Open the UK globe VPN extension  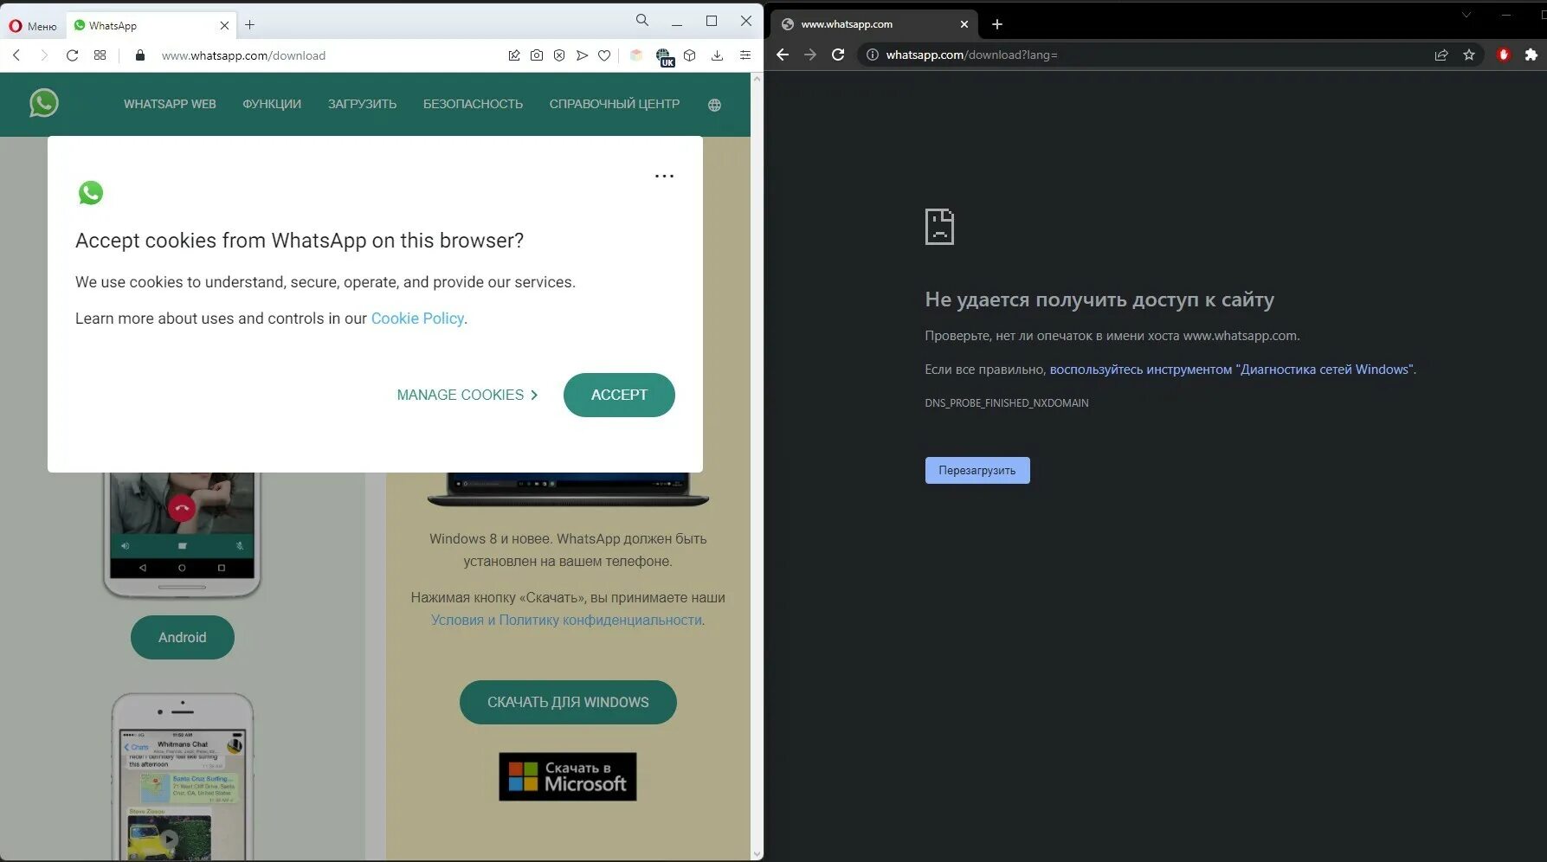click(664, 57)
